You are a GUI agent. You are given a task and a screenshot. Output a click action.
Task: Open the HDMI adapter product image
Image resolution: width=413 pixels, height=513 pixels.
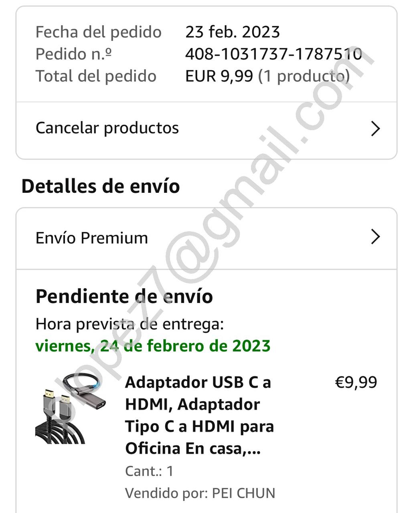[71, 408]
